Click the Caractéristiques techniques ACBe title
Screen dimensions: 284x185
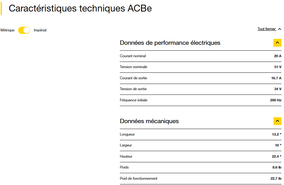(80, 8)
